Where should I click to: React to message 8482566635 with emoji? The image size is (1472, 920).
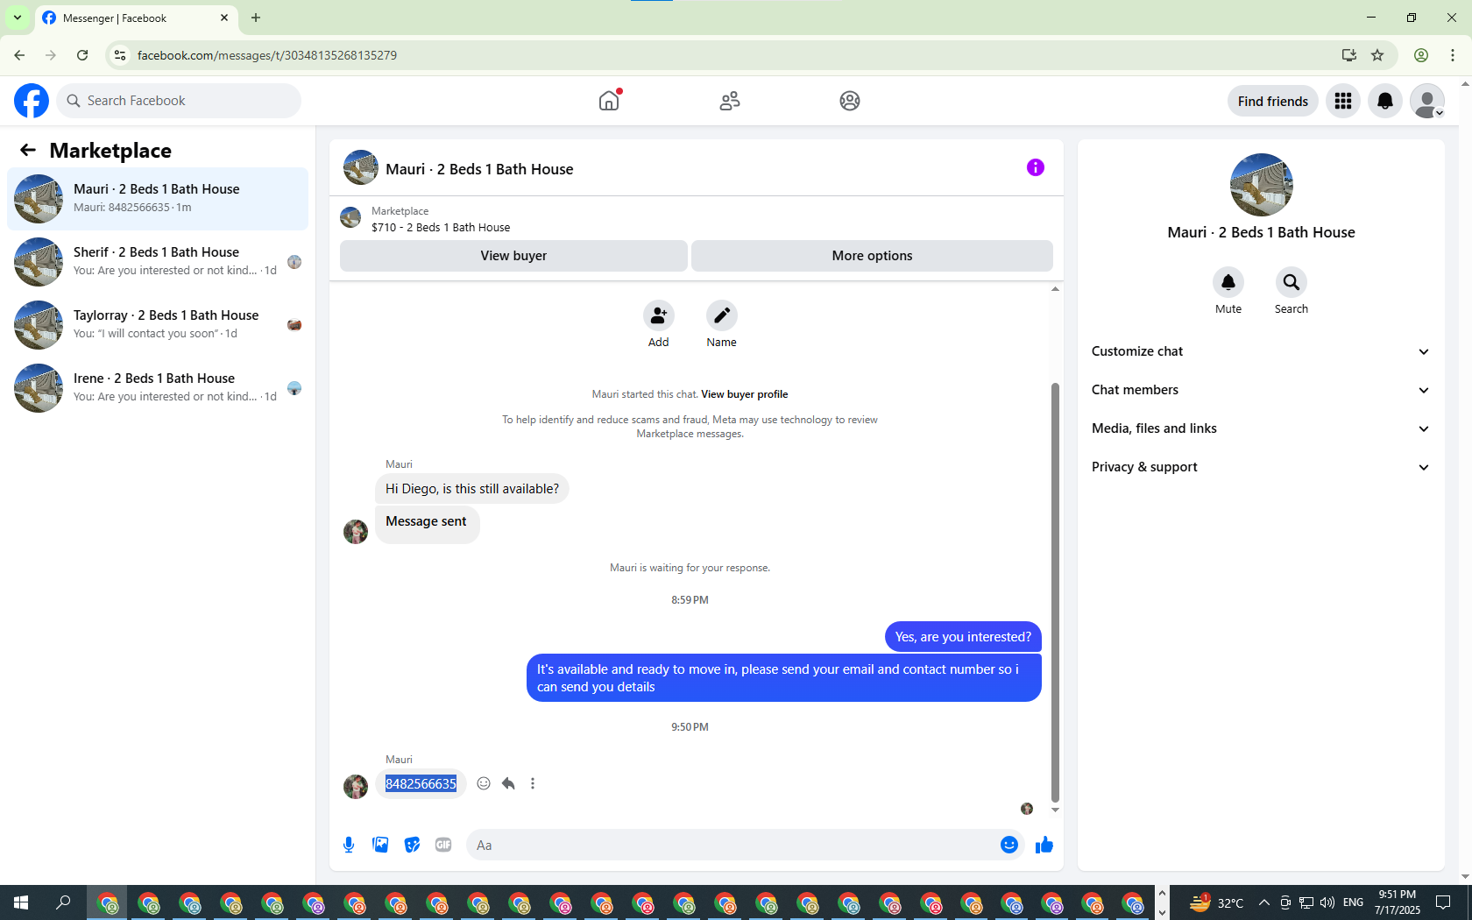pyautogui.click(x=484, y=783)
